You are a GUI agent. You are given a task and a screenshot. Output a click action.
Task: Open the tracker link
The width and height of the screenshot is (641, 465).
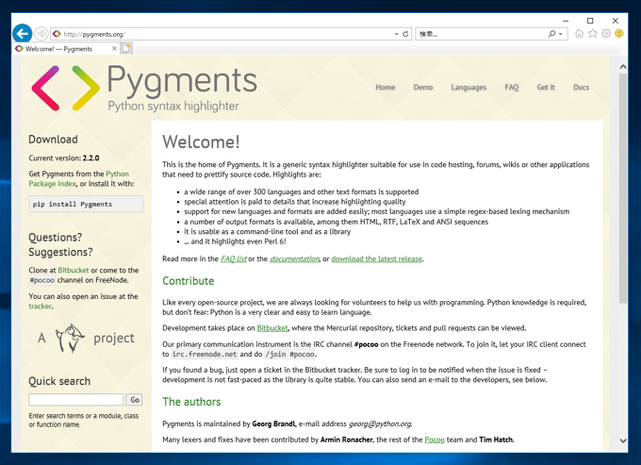point(40,306)
